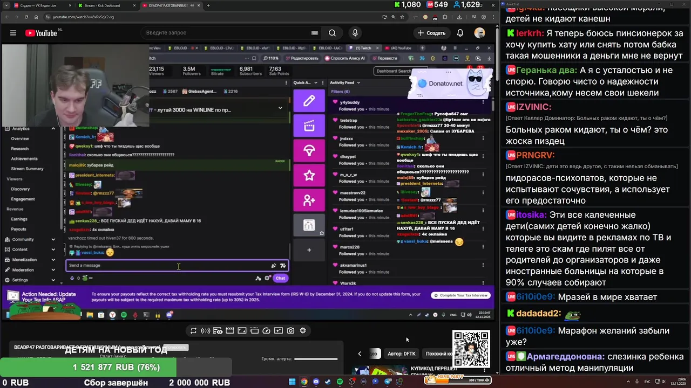This screenshot has height=388, width=691.
Task: Expand the Moderation sidebar section
Action: [53, 270]
